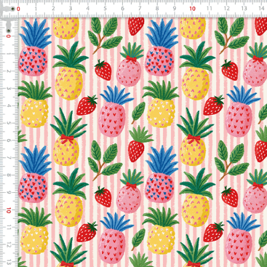Click the number 13 on the vertical ruler
Image resolution: width=267 pixels, height=267 pixels.
click(9, 262)
